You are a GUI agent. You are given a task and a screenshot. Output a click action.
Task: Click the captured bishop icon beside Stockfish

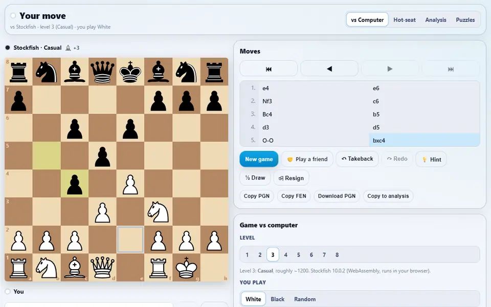pos(68,48)
